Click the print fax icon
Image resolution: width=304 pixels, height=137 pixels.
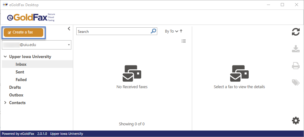pyautogui.click(x=296, y=65)
